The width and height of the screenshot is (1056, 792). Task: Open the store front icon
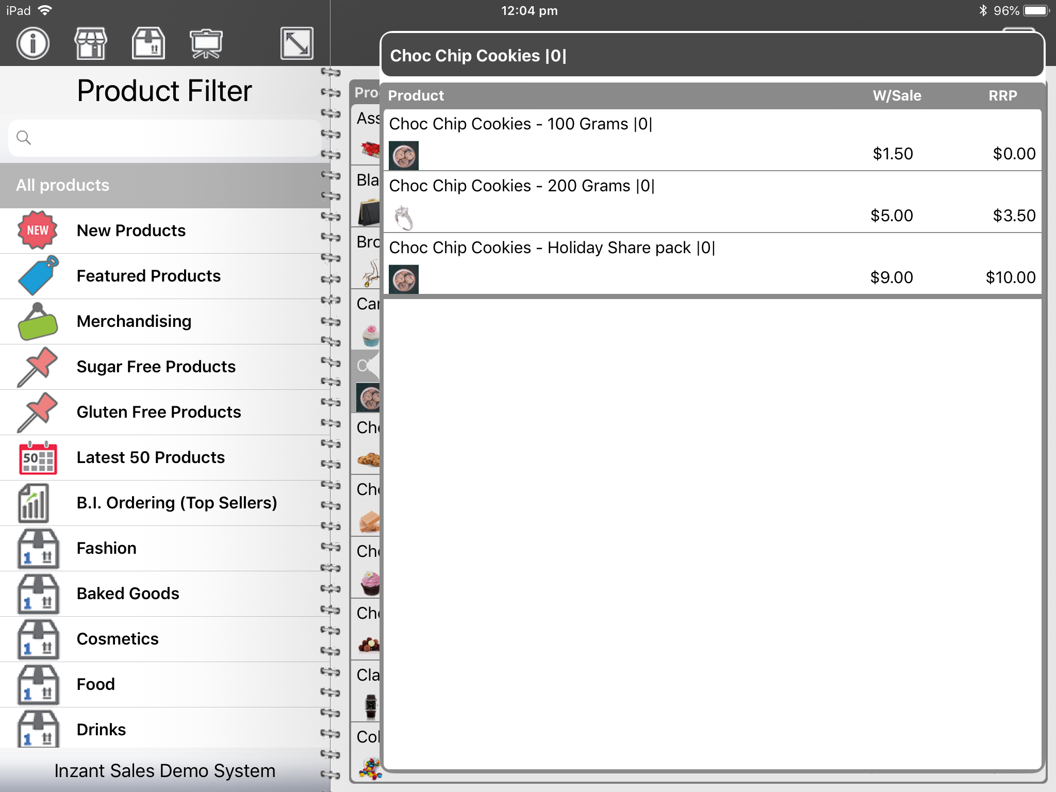coord(91,43)
